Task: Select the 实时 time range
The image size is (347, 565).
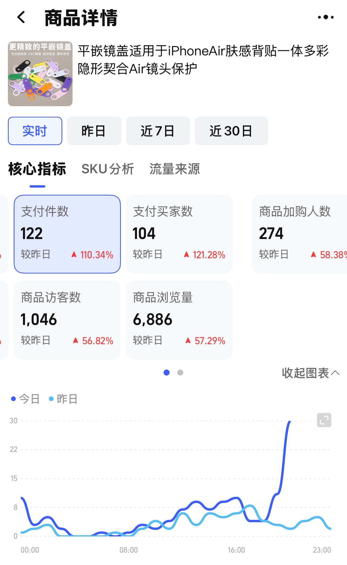Action: click(x=35, y=131)
